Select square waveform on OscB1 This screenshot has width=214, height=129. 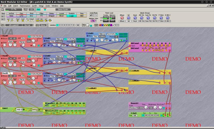click(38, 37)
